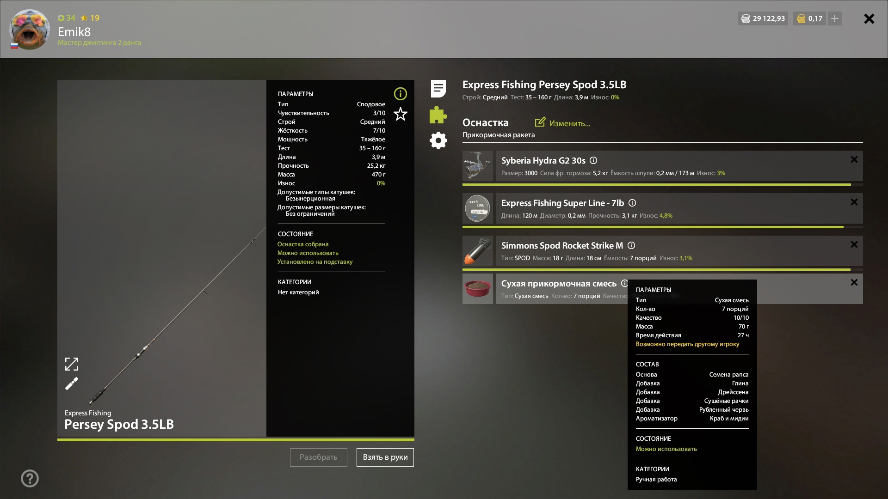Click the Рубленный червь additive value
Screen dimensions: 888x499
pyautogui.click(x=724, y=410)
